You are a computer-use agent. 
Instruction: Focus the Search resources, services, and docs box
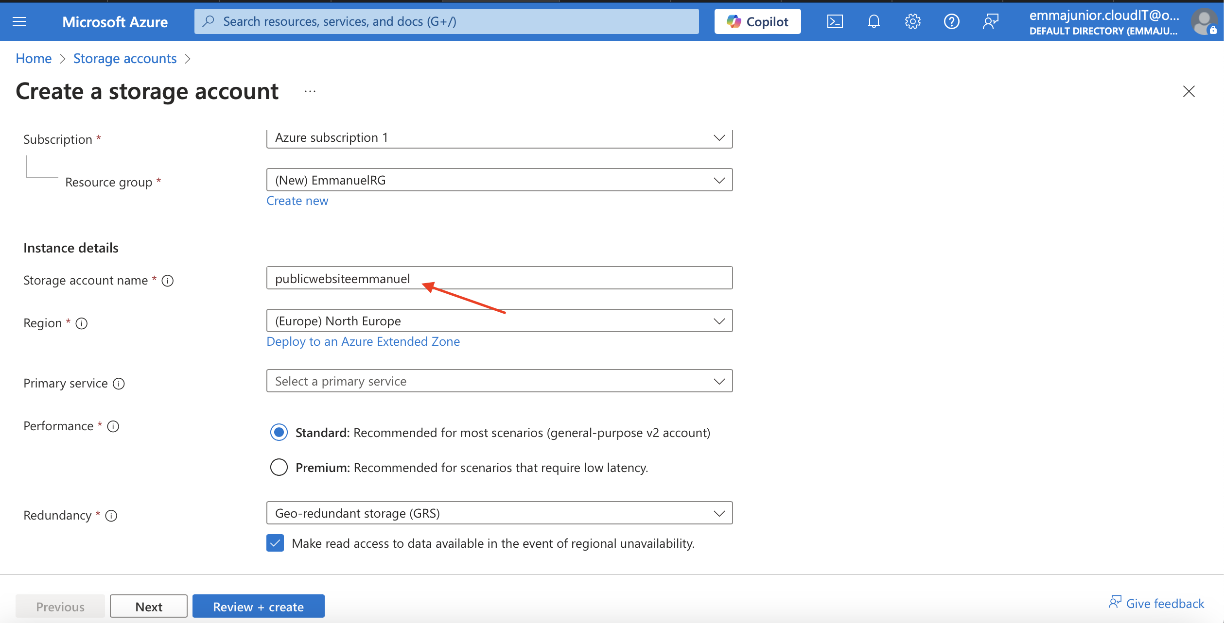click(446, 21)
